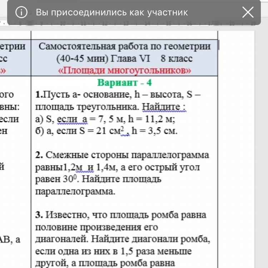
Task: Click the single word line "параллелограмма."
Action: tap(75, 192)
